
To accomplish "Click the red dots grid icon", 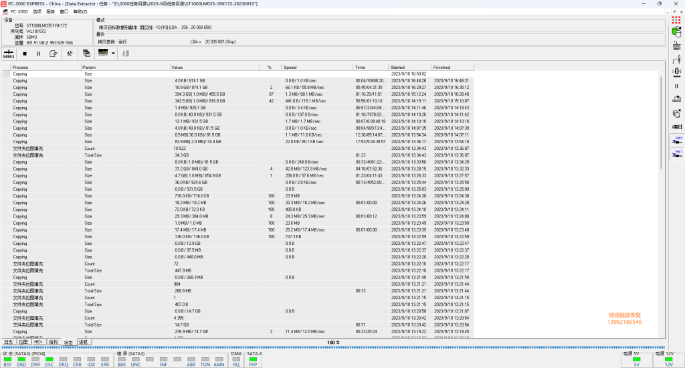I will pos(676,19).
